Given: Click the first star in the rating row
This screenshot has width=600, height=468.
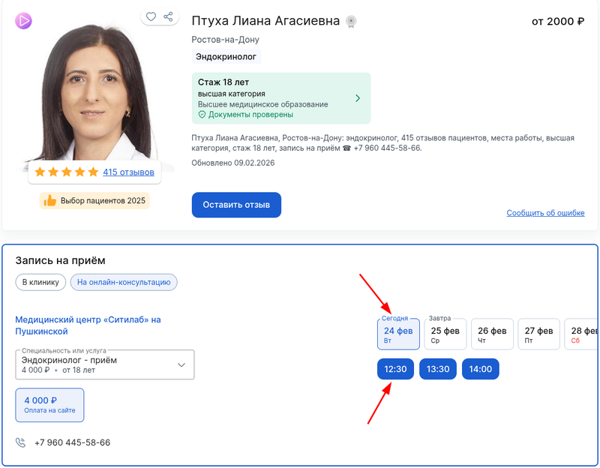Looking at the screenshot, I should click(x=40, y=171).
